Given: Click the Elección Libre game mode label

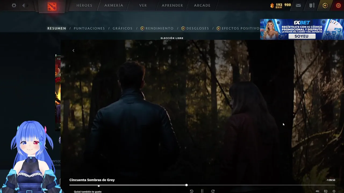Looking at the screenshot, I should click(172, 38).
